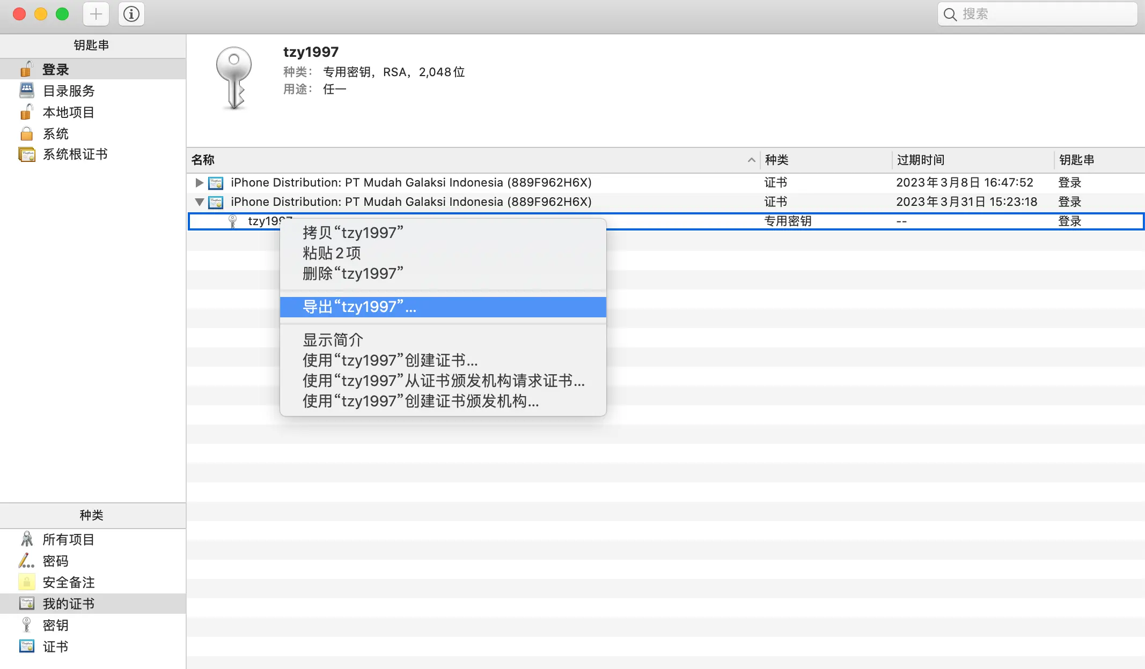Choose 导出"tzy1997" from the context menu
1145x669 pixels.
tap(359, 307)
